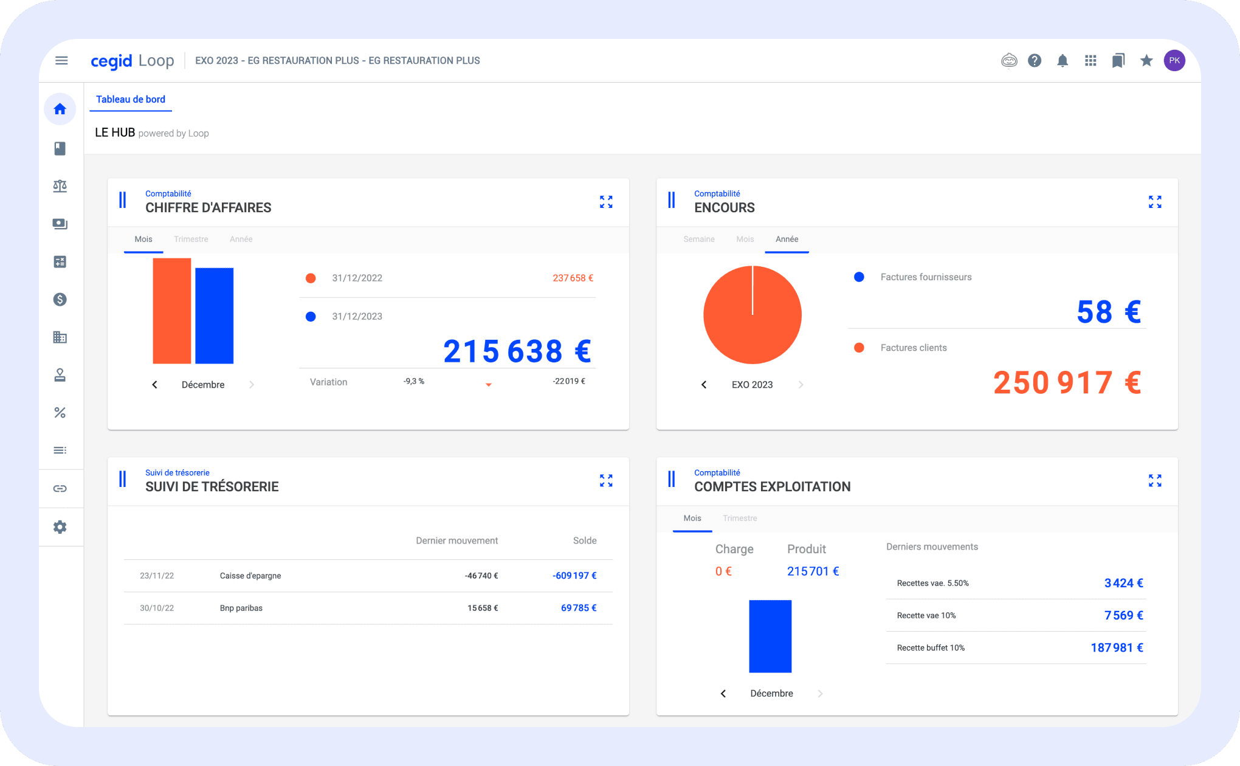Image resolution: width=1240 pixels, height=766 pixels.
Task: Select the Semaine tab in Encours
Action: (698, 240)
